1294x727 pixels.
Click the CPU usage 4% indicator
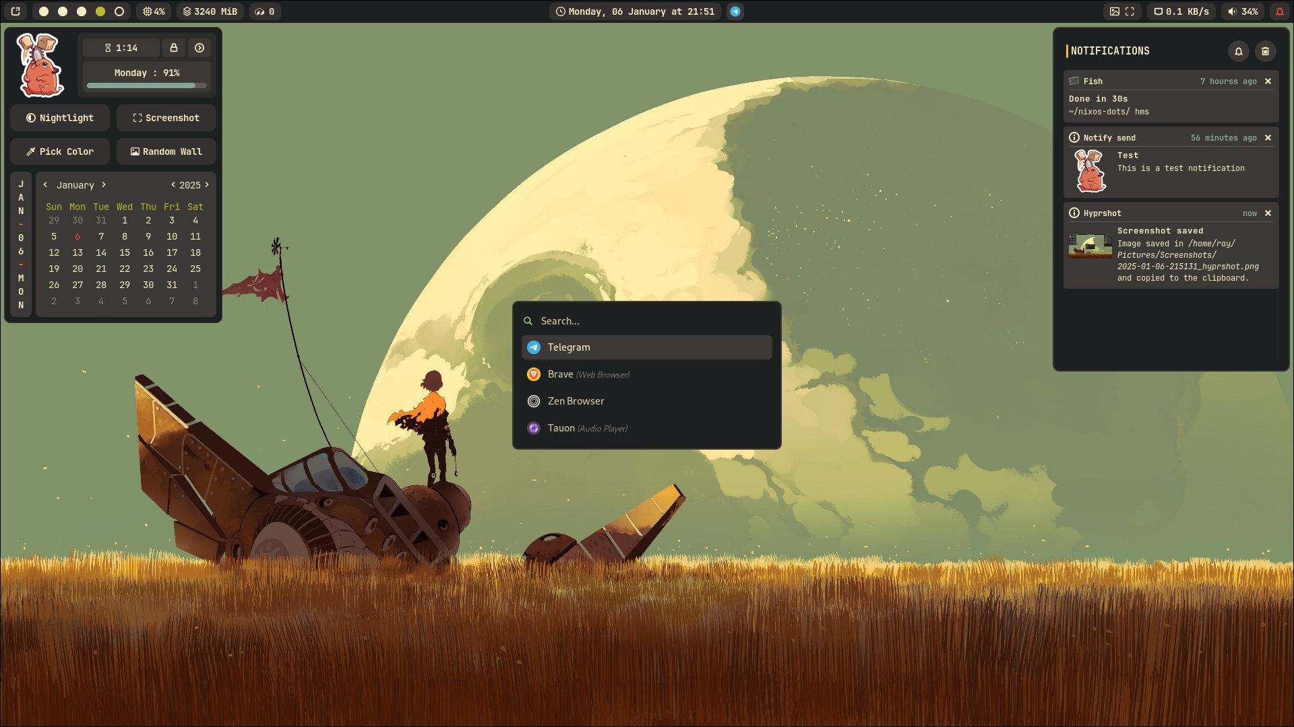coord(154,11)
